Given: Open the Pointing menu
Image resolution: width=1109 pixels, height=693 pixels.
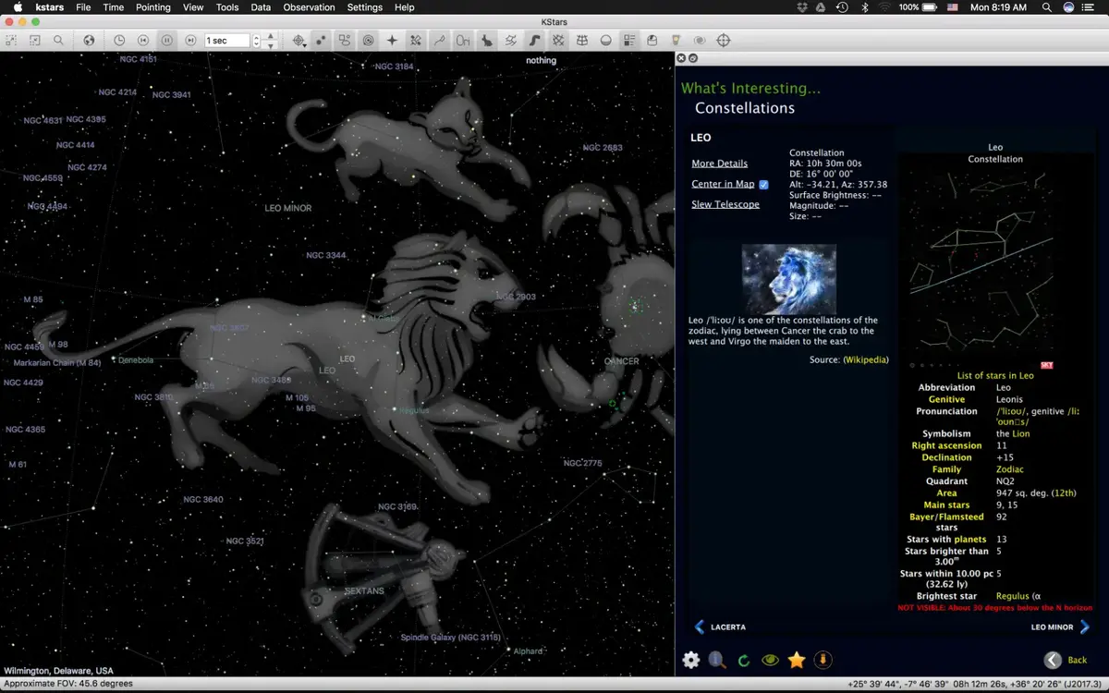Looking at the screenshot, I should click(152, 7).
